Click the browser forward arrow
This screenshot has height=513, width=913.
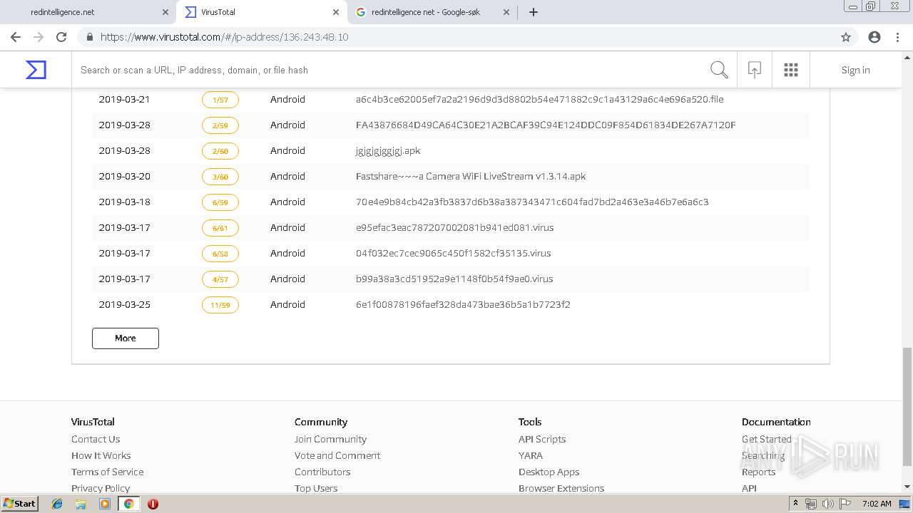coord(39,37)
